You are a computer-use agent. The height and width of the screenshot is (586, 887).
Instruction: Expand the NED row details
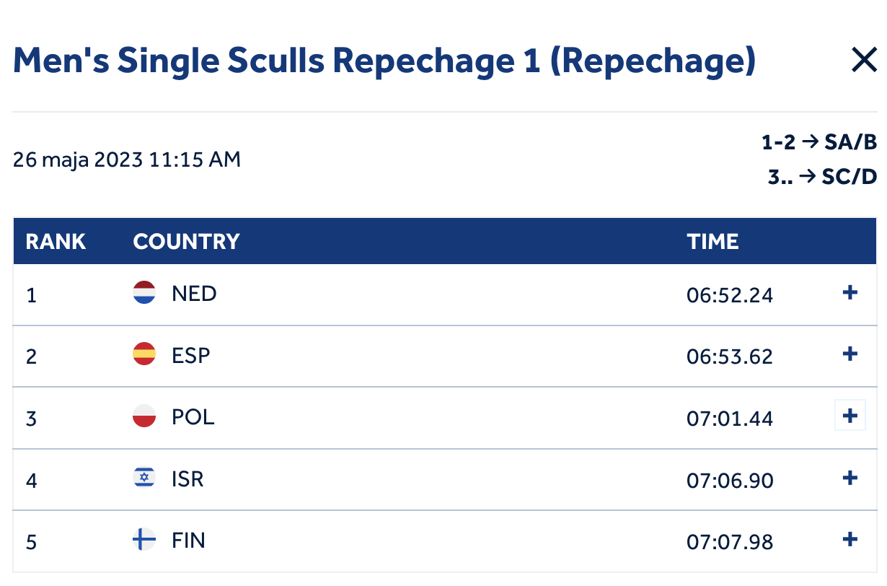coord(850,292)
